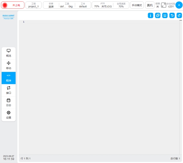Open the project_1 工程 selector

tap(34, 5)
